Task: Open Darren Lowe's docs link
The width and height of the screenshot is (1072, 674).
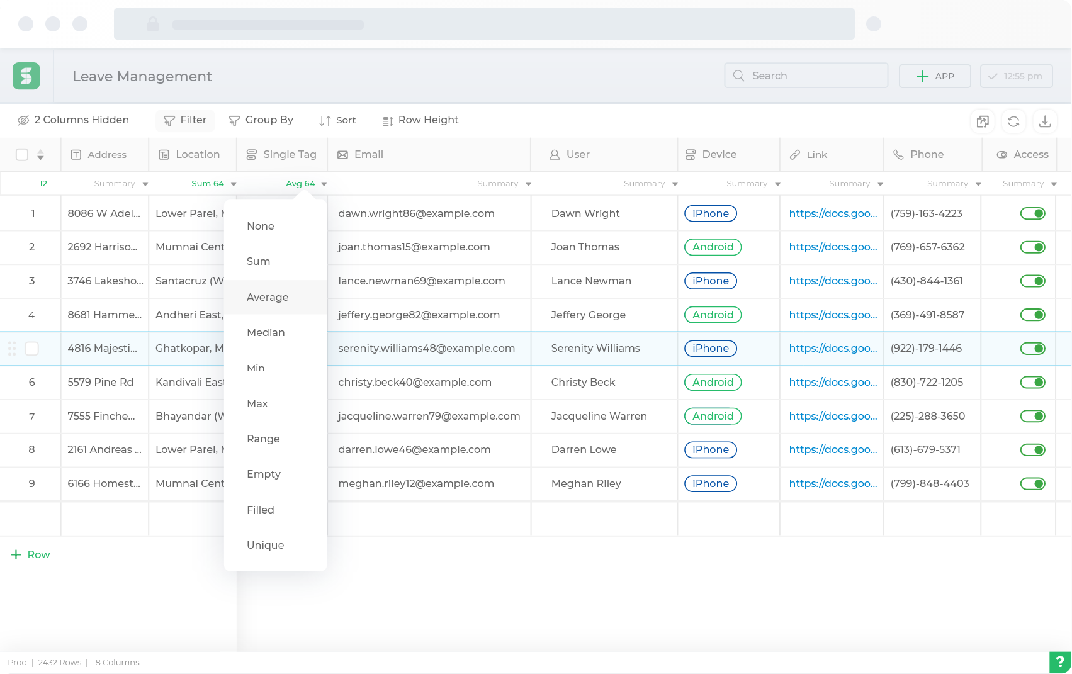Action: point(833,450)
